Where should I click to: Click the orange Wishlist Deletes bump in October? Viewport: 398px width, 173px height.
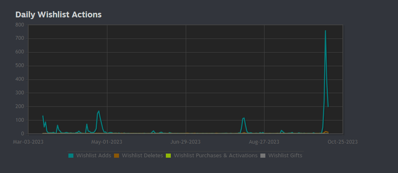click(x=326, y=132)
